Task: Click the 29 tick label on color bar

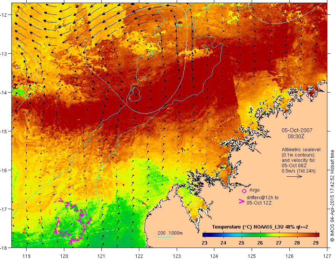Action: (x=316, y=243)
